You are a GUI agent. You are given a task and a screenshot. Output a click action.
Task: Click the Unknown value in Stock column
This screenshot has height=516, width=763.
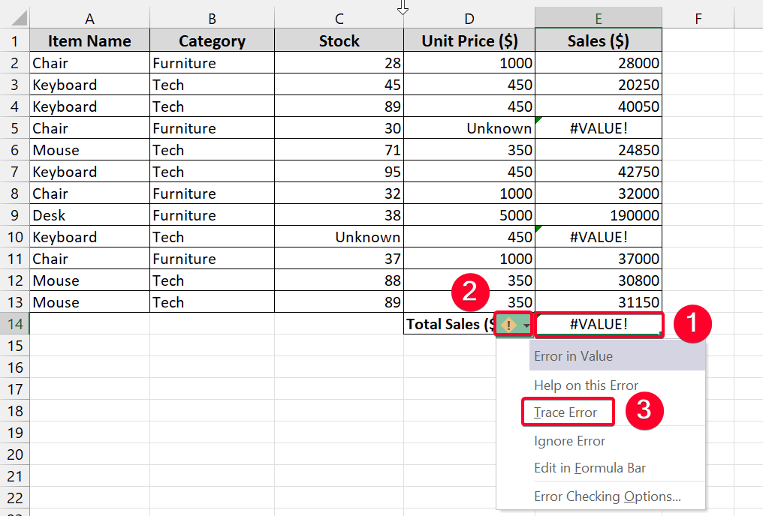(368, 237)
